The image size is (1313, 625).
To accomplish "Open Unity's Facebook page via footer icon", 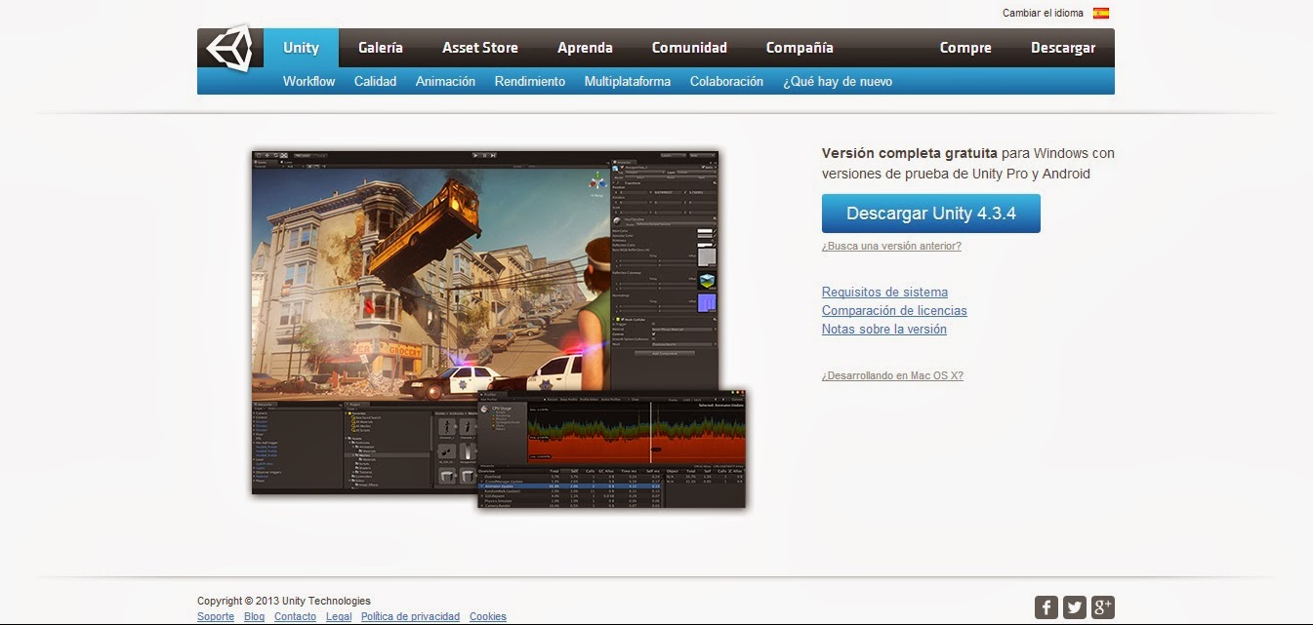I will coord(1046,606).
